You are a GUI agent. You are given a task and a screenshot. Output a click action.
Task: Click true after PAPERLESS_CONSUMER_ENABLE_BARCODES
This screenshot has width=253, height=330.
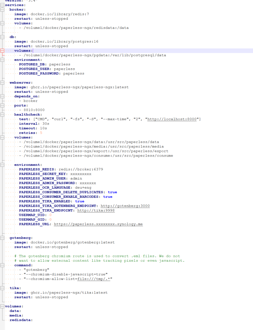pyautogui.click(x=108, y=197)
